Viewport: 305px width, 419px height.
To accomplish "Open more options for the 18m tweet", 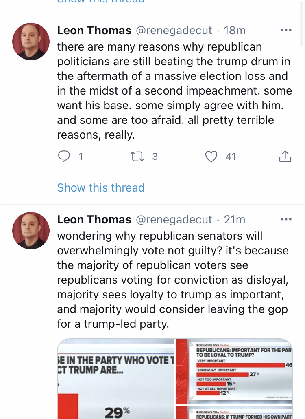I will click(x=286, y=30).
